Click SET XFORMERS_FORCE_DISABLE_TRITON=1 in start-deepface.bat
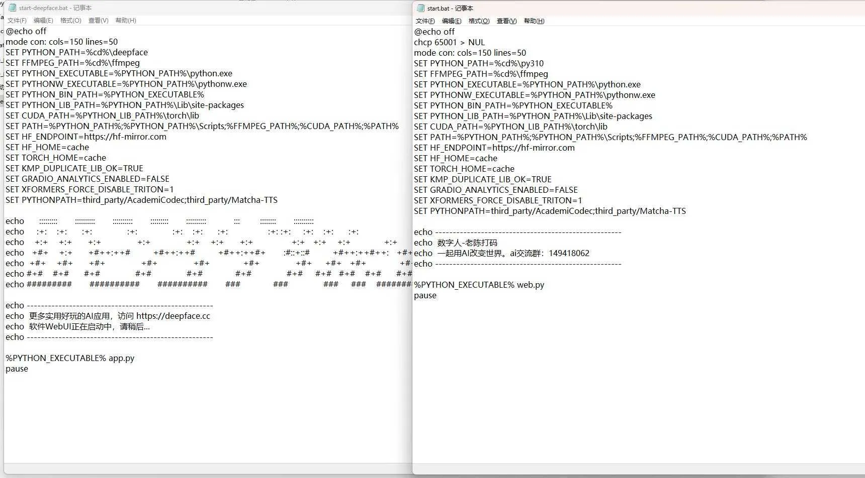The image size is (865, 478). 90,189
